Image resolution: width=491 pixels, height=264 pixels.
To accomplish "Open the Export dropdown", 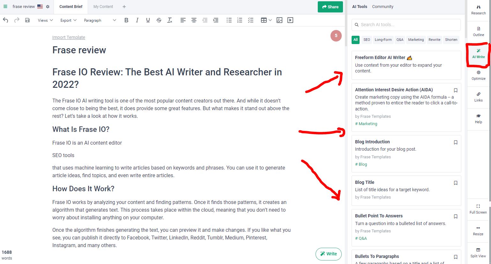I will [69, 20].
